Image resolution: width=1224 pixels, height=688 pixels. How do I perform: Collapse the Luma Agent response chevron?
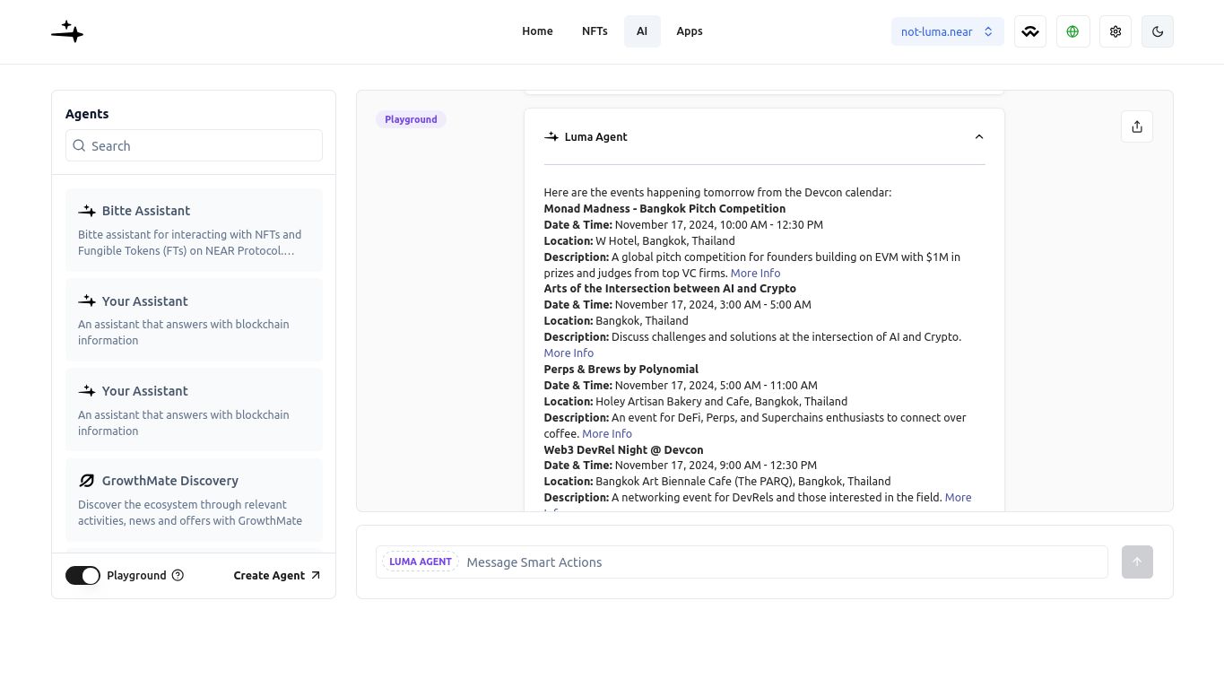979,136
